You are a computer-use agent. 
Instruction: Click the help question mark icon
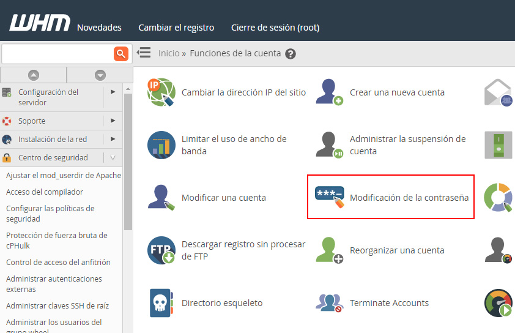click(291, 54)
